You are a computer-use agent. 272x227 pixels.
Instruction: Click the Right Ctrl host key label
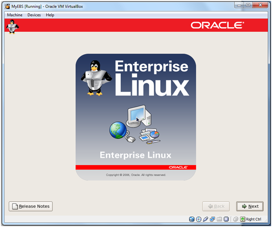coord(254,219)
